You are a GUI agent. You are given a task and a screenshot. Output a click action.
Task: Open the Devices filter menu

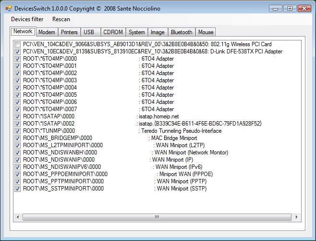(x=27, y=19)
